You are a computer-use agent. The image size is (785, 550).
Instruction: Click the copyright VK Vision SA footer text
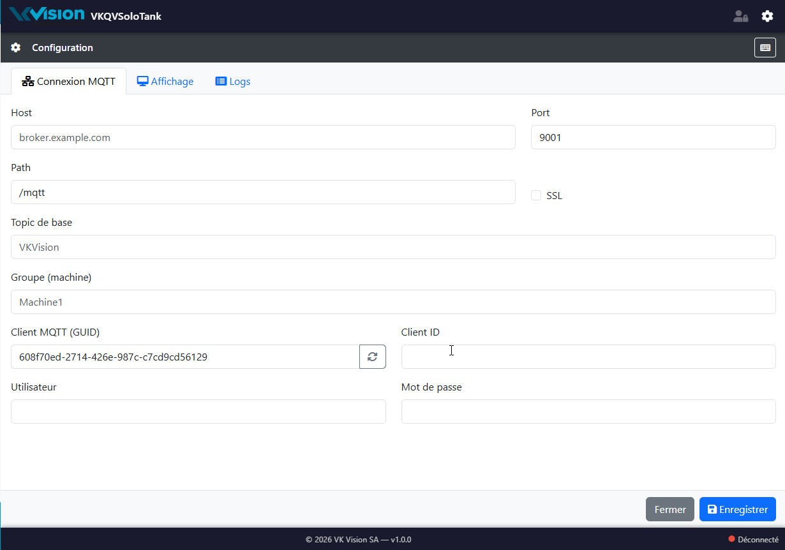click(x=359, y=539)
